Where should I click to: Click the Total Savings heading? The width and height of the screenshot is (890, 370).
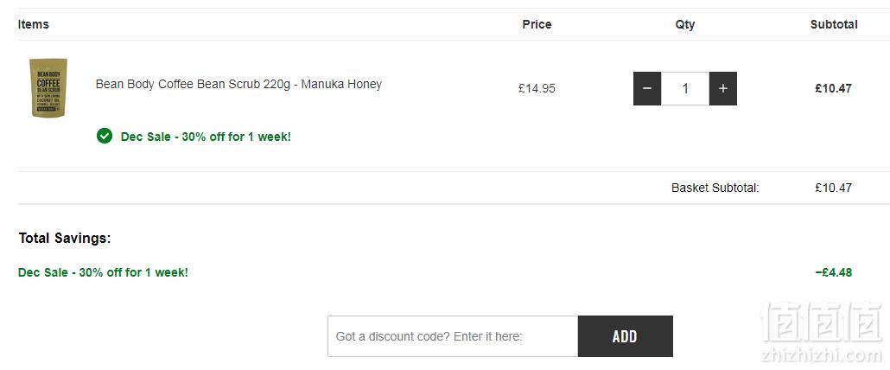[x=65, y=239]
